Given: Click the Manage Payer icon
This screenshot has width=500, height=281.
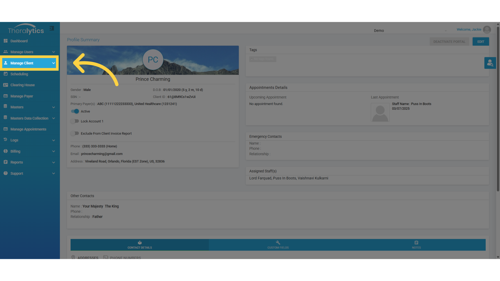Looking at the screenshot, I should (5, 96).
